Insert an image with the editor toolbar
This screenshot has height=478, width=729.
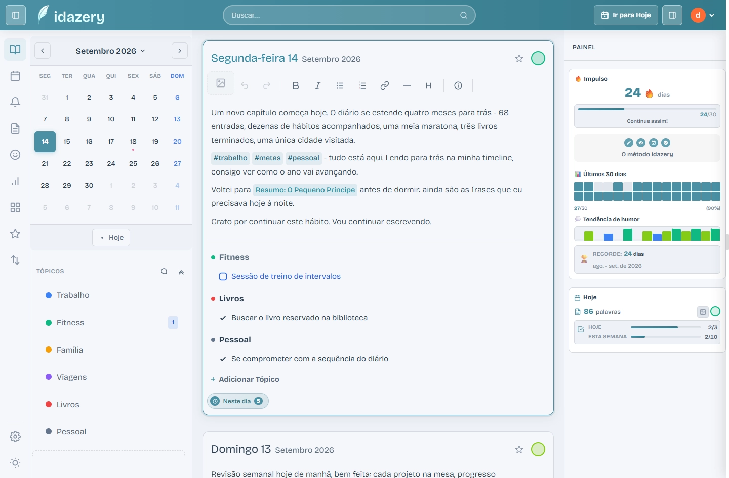221,83
